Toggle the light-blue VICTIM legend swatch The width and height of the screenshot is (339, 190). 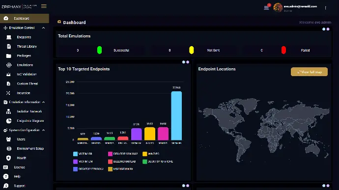[75, 154]
